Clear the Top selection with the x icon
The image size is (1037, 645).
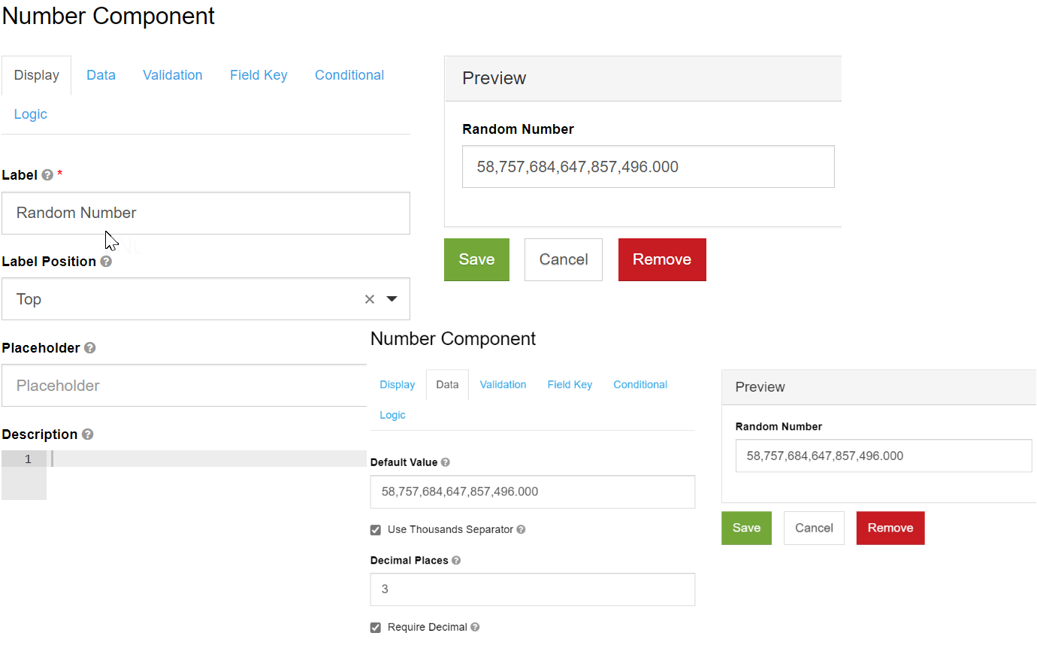coord(369,299)
